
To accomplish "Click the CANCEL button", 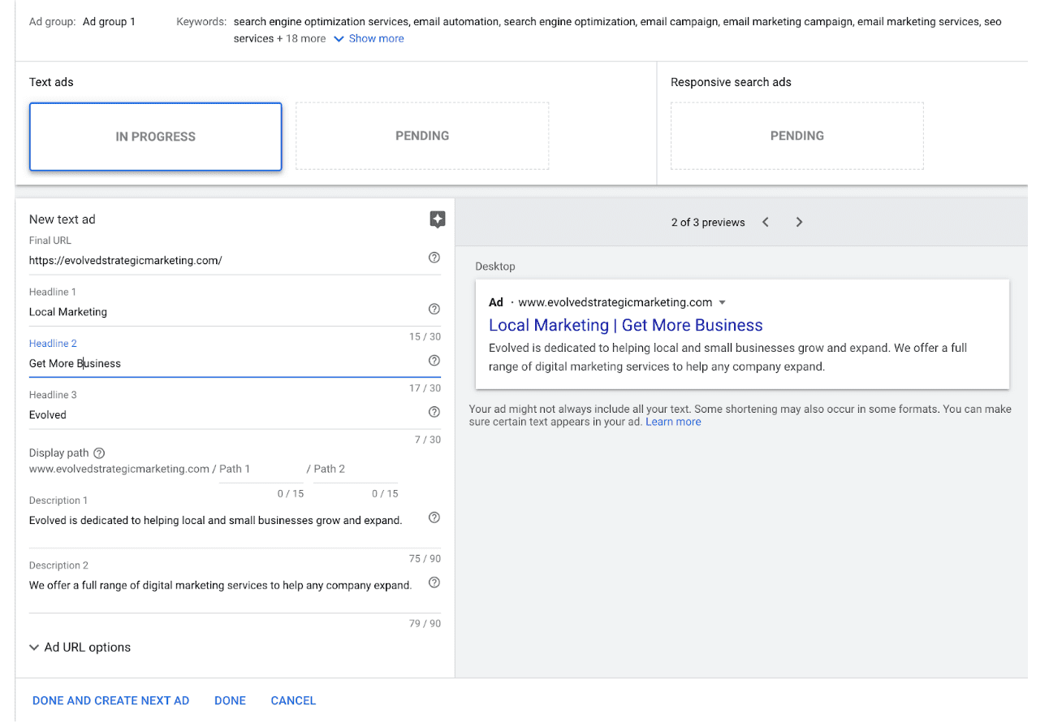I will coord(294,700).
